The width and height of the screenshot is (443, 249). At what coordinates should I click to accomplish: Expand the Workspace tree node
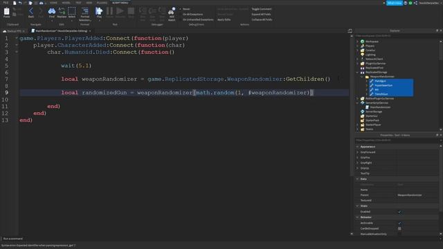(x=357, y=41)
